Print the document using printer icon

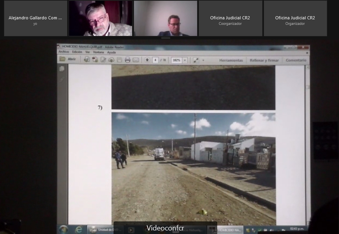click(x=128, y=60)
